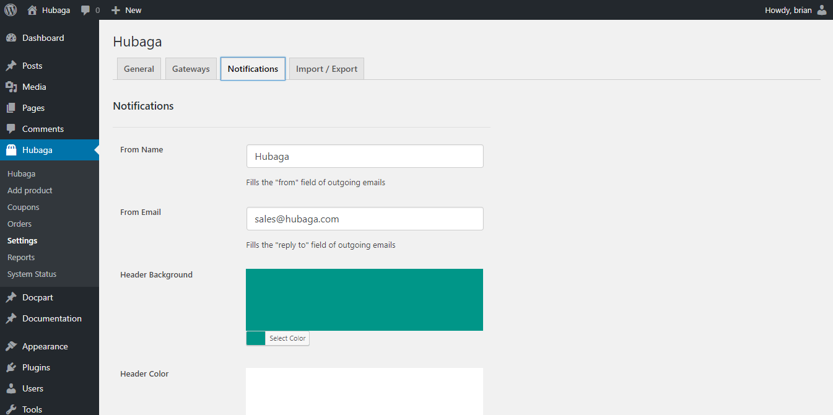833x415 pixels.
Task: Click the From Email field label
Action: (x=141, y=212)
